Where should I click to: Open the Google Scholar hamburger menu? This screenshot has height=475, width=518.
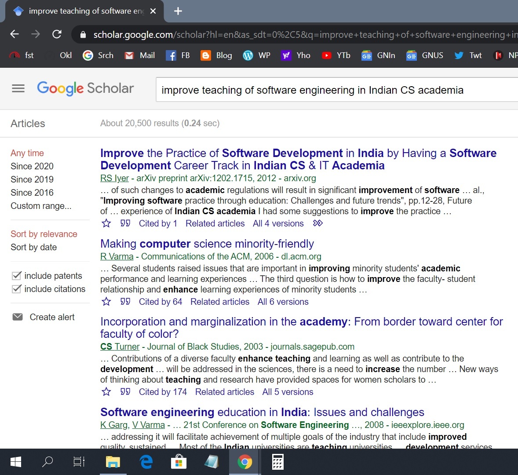click(18, 88)
